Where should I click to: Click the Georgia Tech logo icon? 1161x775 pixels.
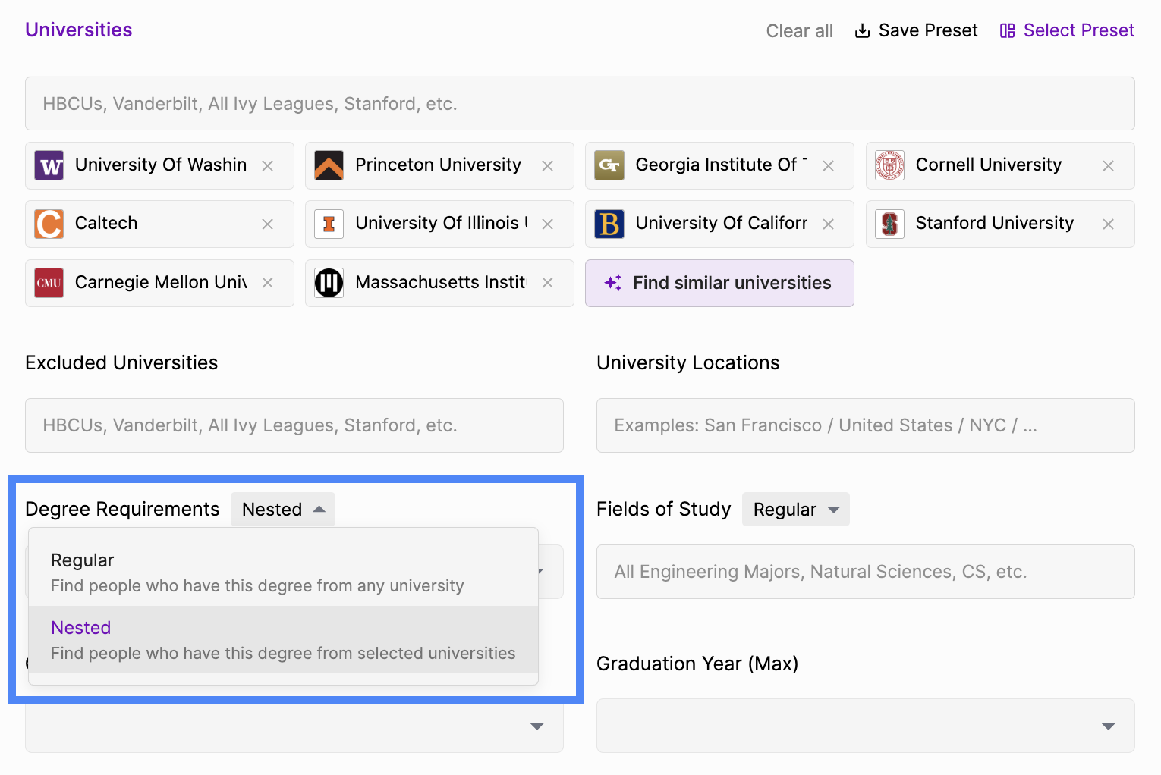[609, 165]
